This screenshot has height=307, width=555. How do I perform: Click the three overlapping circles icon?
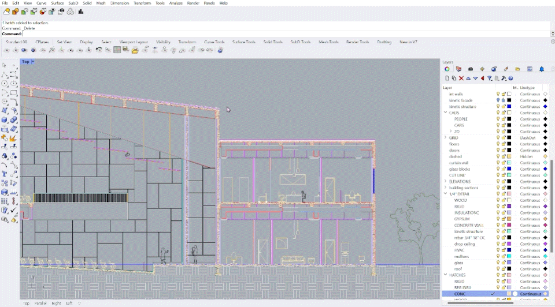70,12
